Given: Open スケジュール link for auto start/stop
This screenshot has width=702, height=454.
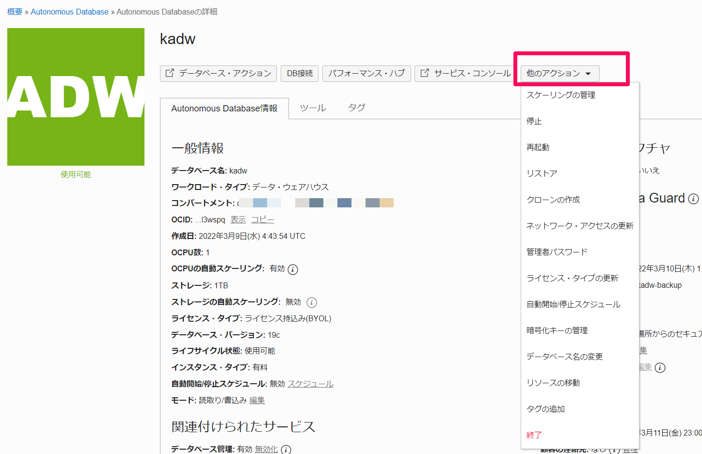Looking at the screenshot, I should click(x=311, y=384).
